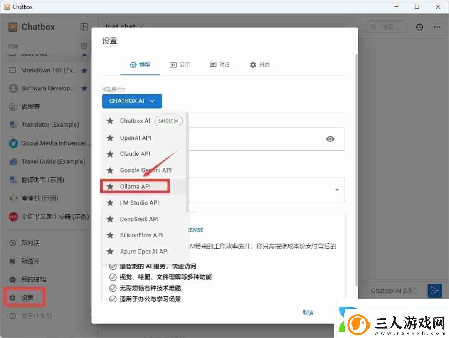Switch to the 模型 settings tab
449x338 pixels.
tap(140, 64)
